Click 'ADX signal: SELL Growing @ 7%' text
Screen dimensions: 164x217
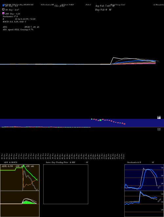click(x=18, y=30)
